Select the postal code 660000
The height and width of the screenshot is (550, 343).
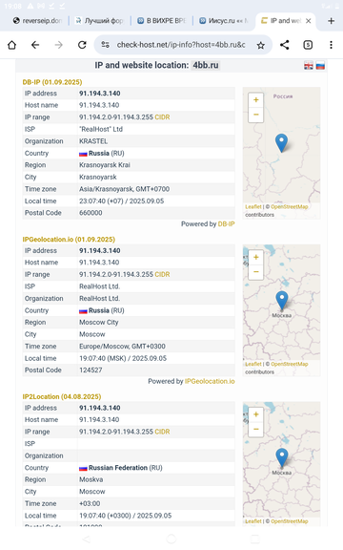[91, 213]
